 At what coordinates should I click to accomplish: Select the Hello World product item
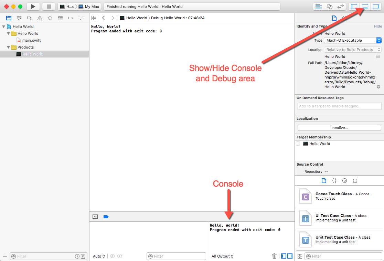pyautogui.click(x=33, y=54)
